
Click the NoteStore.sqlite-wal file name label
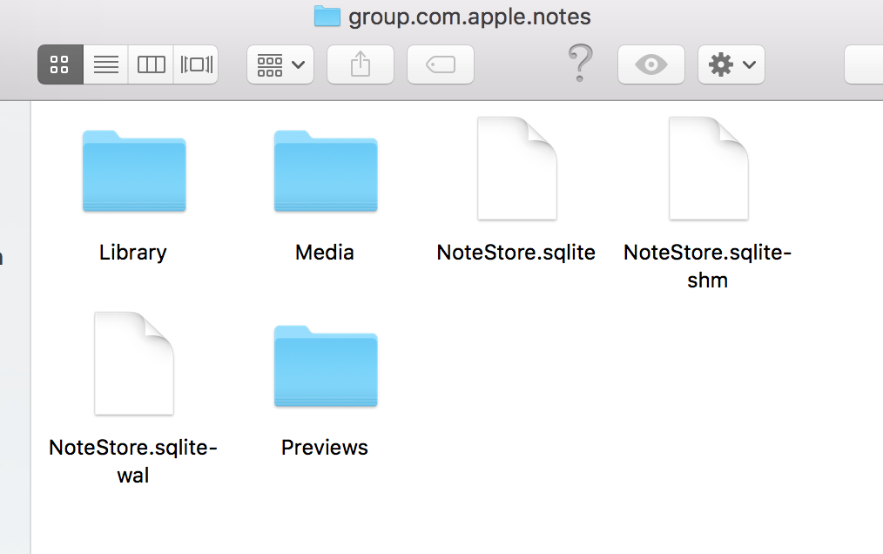133,461
